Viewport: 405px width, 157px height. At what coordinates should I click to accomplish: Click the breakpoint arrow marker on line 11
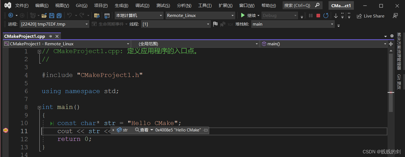[6, 130]
